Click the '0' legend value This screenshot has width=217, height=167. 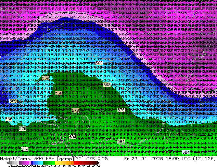click(x=55, y=166)
